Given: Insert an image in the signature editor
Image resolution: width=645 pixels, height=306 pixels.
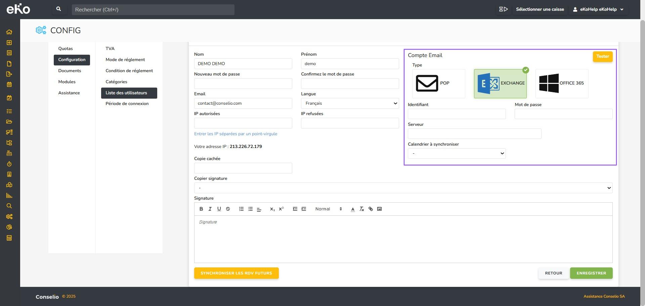Looking at the screenshot, I should [x=379, y=209].
